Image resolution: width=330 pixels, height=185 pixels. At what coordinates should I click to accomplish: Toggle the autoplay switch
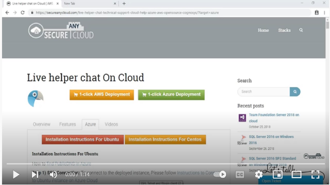(220, 174)
